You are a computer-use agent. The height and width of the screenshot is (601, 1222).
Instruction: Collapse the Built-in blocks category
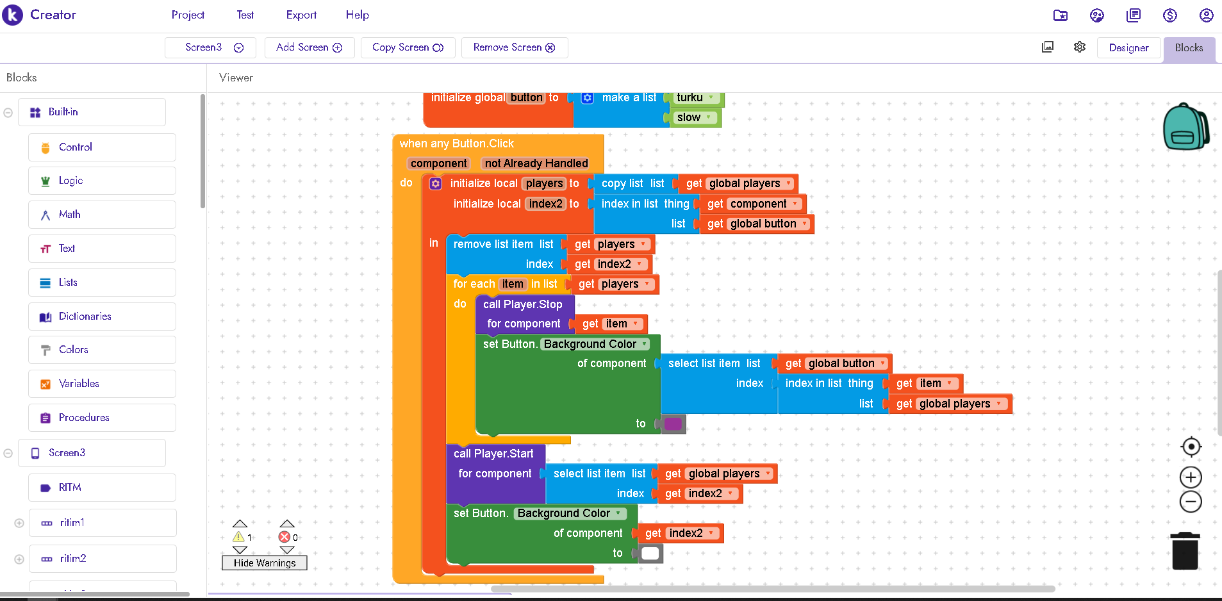[x=8, y=113]
